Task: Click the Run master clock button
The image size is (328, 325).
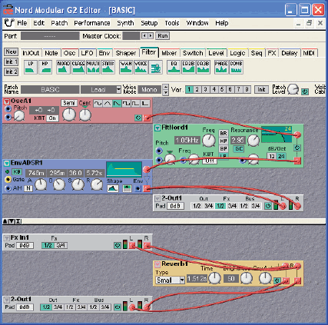Action: click(x=163, y=36)
